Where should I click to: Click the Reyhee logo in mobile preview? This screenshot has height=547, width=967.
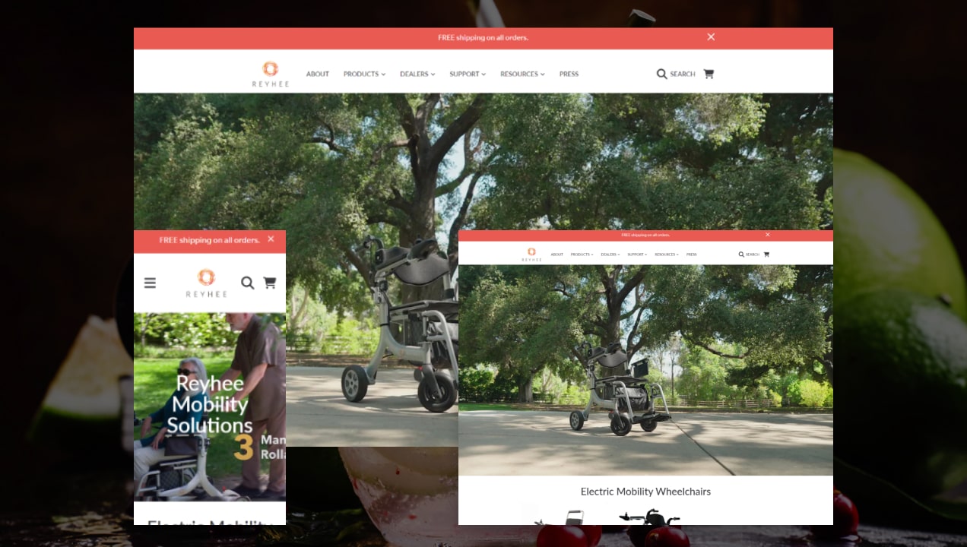pyautogui.click(x=206, y=283)
